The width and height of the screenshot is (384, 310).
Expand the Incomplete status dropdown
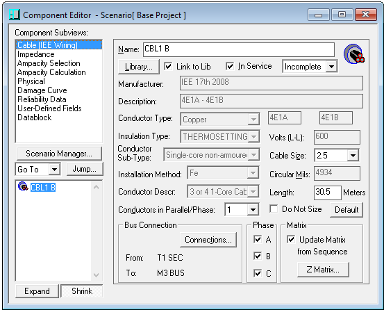coord(331,67)
